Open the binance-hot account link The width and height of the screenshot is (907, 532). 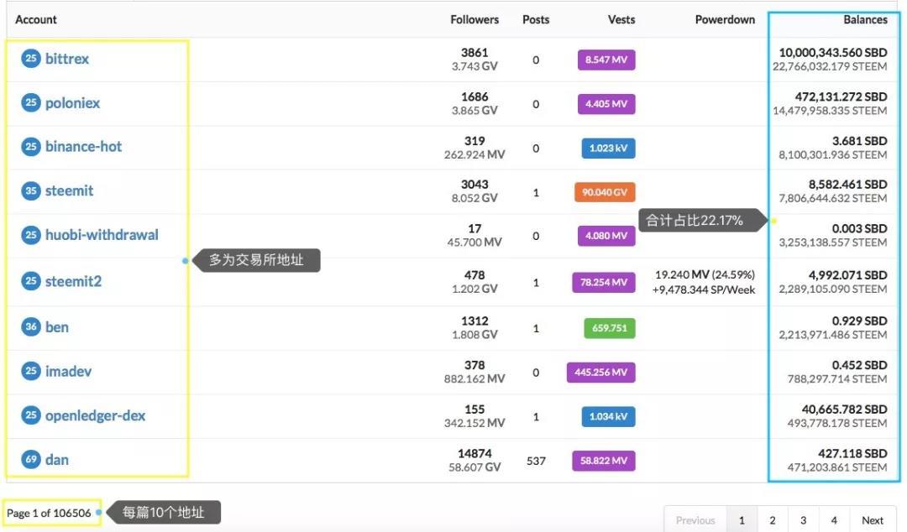83,146
